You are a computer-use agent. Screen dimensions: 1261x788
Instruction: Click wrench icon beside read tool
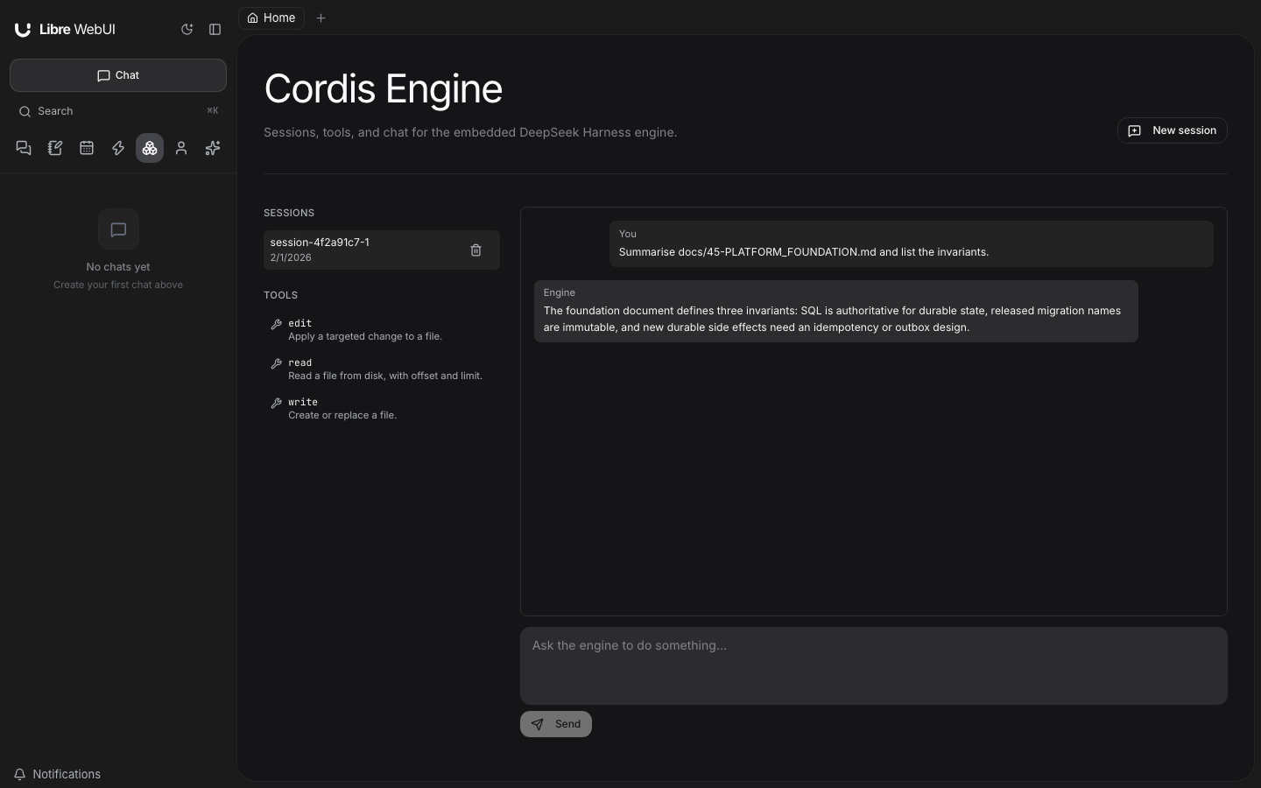276,363
